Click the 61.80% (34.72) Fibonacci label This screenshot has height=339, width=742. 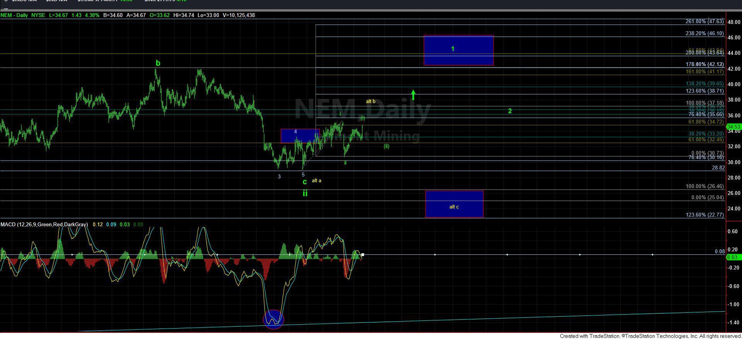[x=706, y=122]
